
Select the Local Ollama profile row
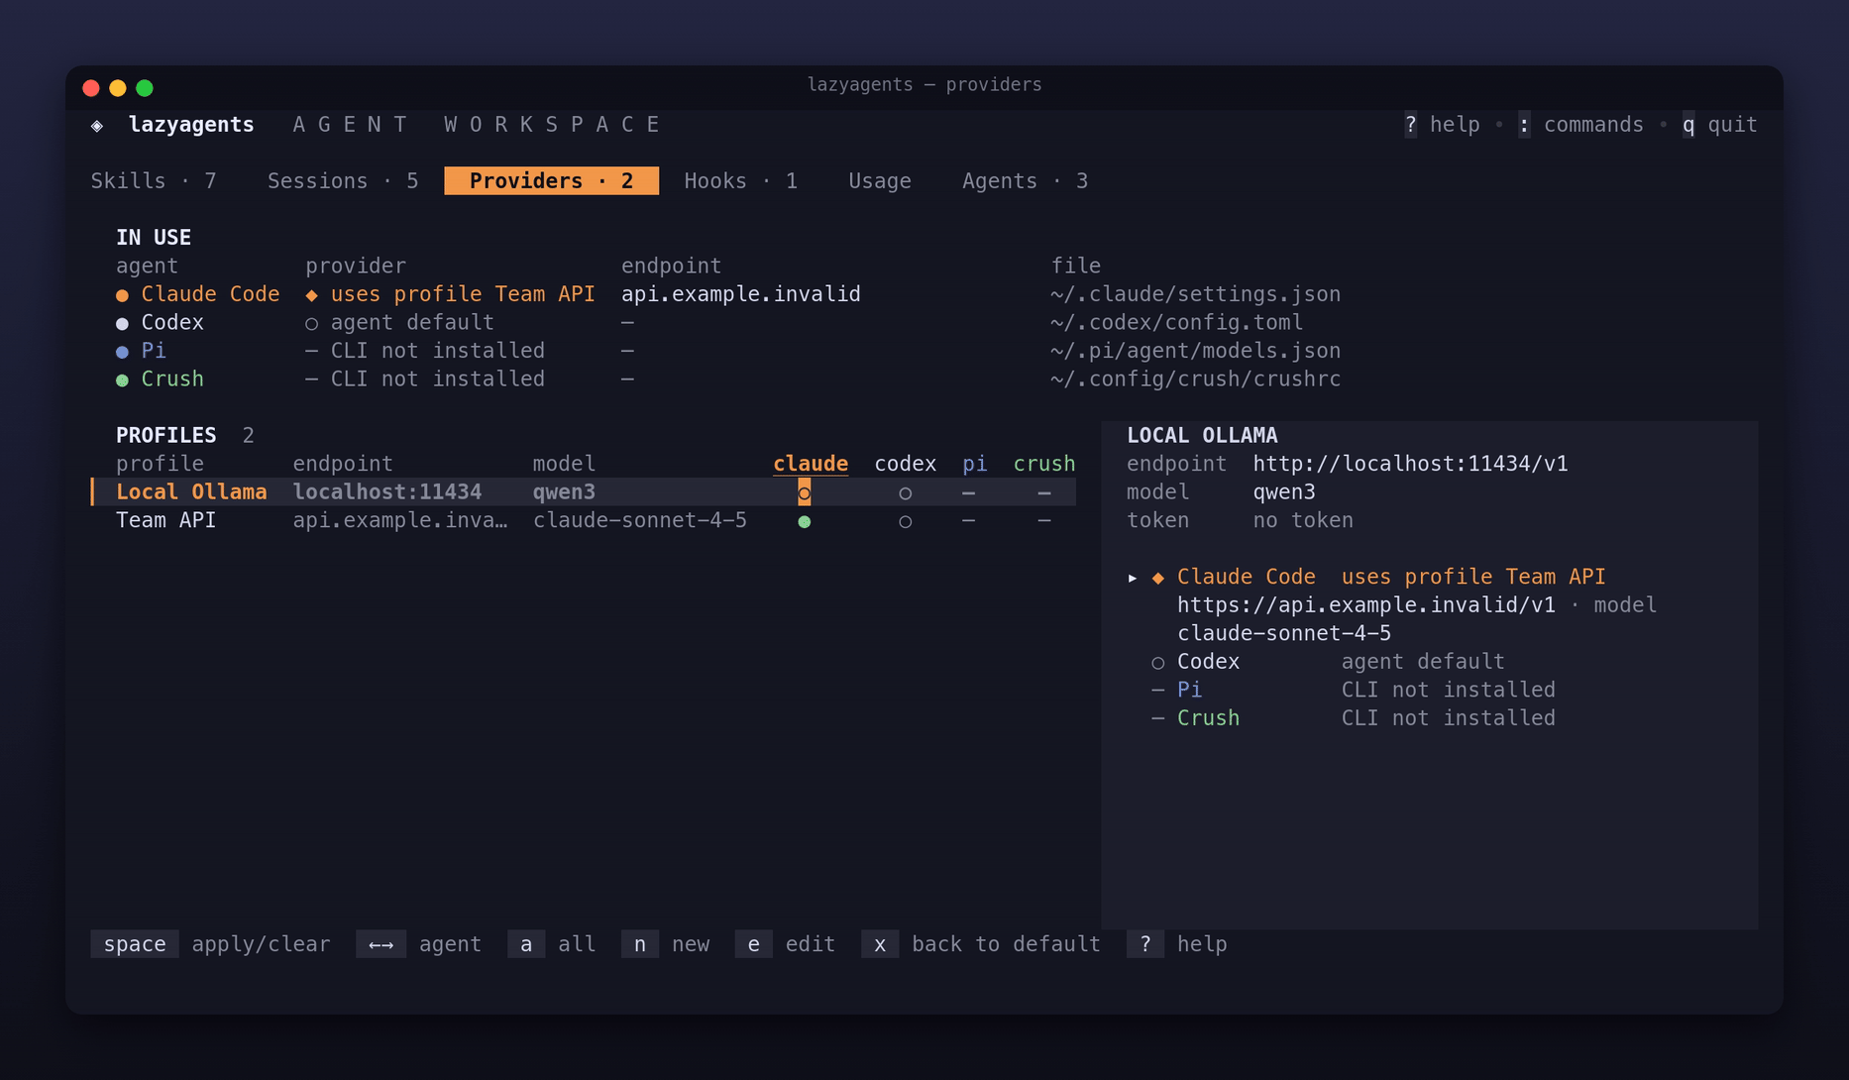tap(584, 492)
